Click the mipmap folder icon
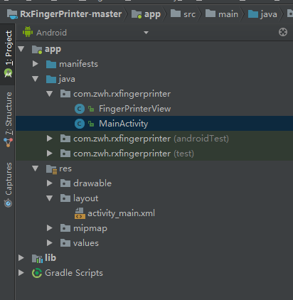The image size is (293, 300). pos(65,228)
